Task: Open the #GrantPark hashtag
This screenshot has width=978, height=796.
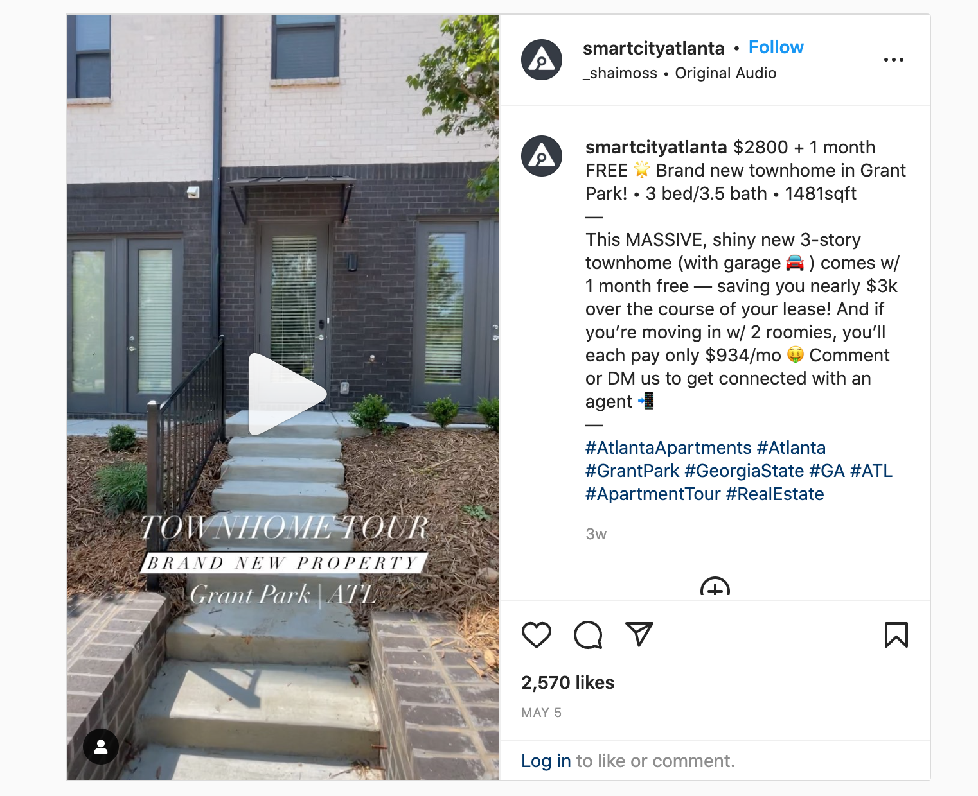Action: [632, 471]
